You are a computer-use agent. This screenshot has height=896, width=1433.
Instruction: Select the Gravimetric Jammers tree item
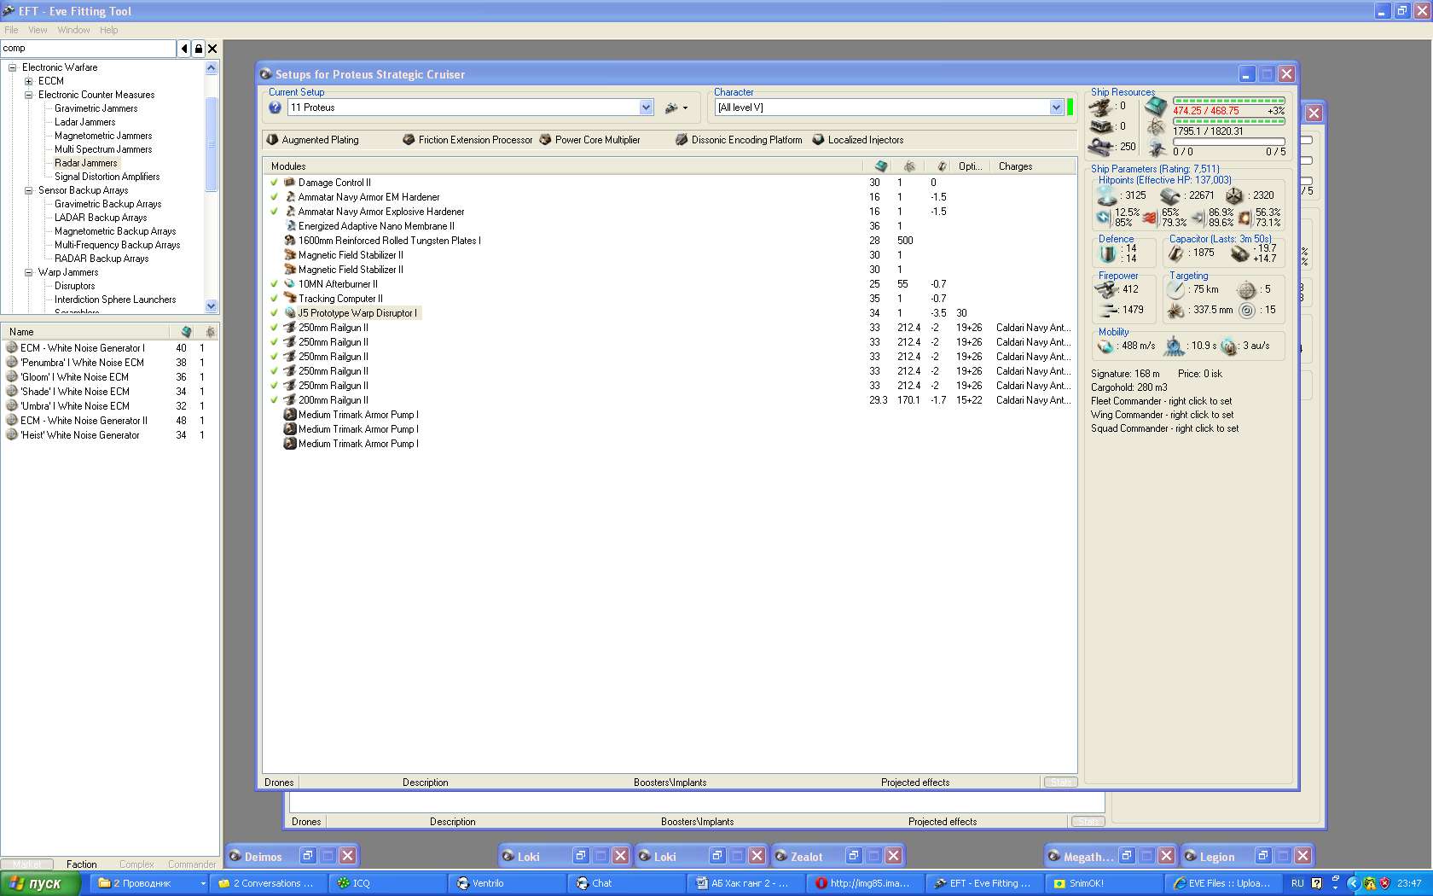(x=96, y=108)
